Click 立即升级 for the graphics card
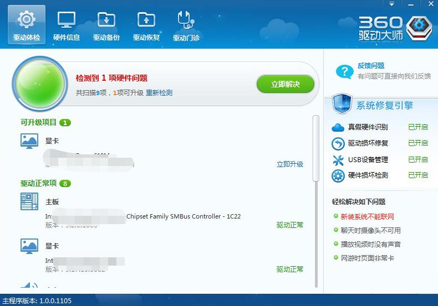 pyautogui.click(x=289, y=164)
